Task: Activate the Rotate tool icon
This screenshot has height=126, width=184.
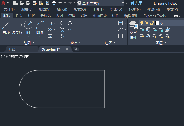Action: click(70, 23)
